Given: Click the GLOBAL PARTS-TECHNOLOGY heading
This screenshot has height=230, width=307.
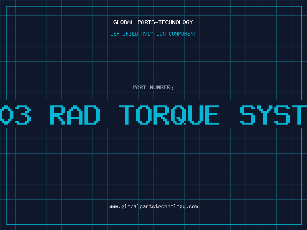Looking at the screenshot, I should pos(153,23).
